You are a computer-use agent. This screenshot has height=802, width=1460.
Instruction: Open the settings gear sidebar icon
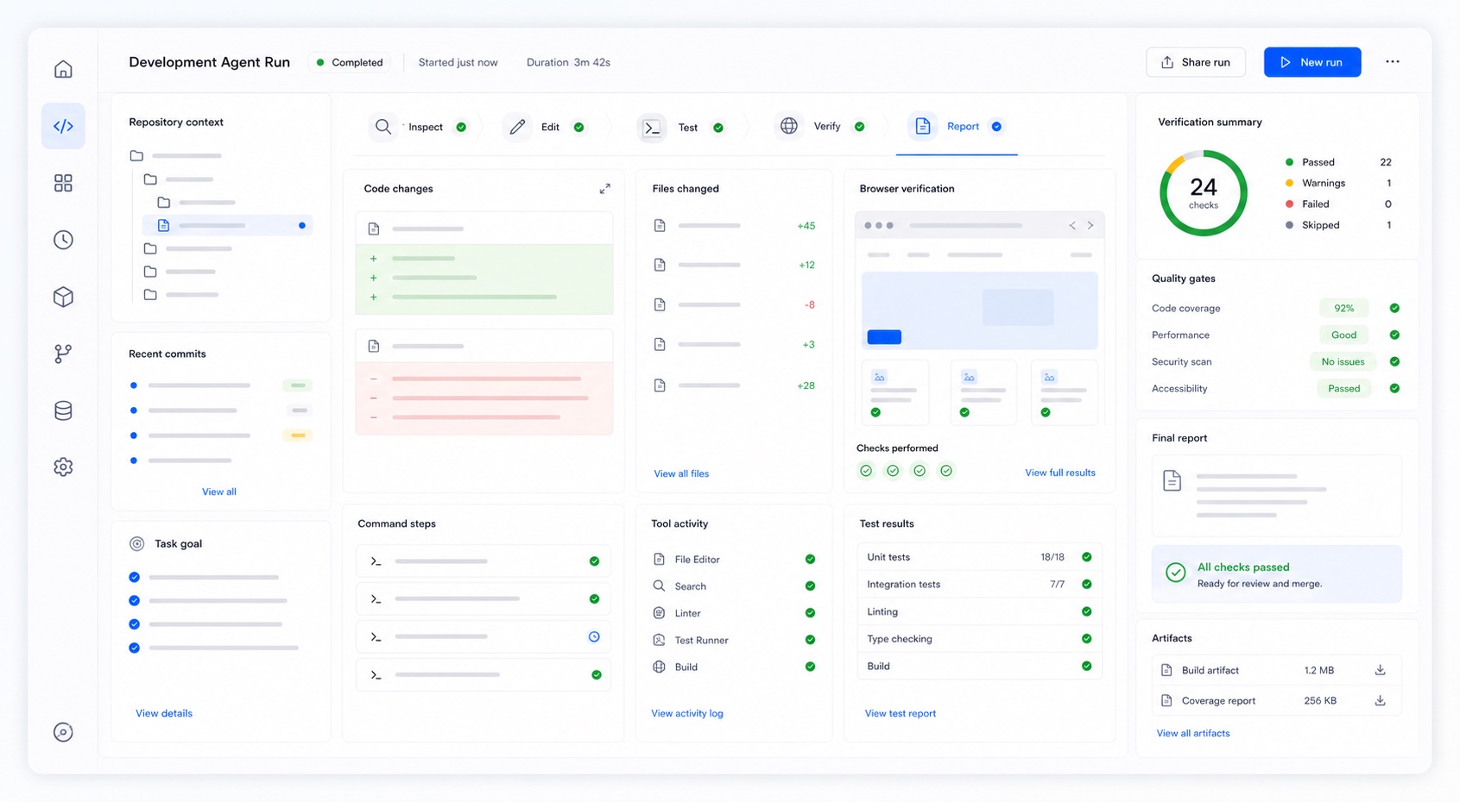point(63,467)
